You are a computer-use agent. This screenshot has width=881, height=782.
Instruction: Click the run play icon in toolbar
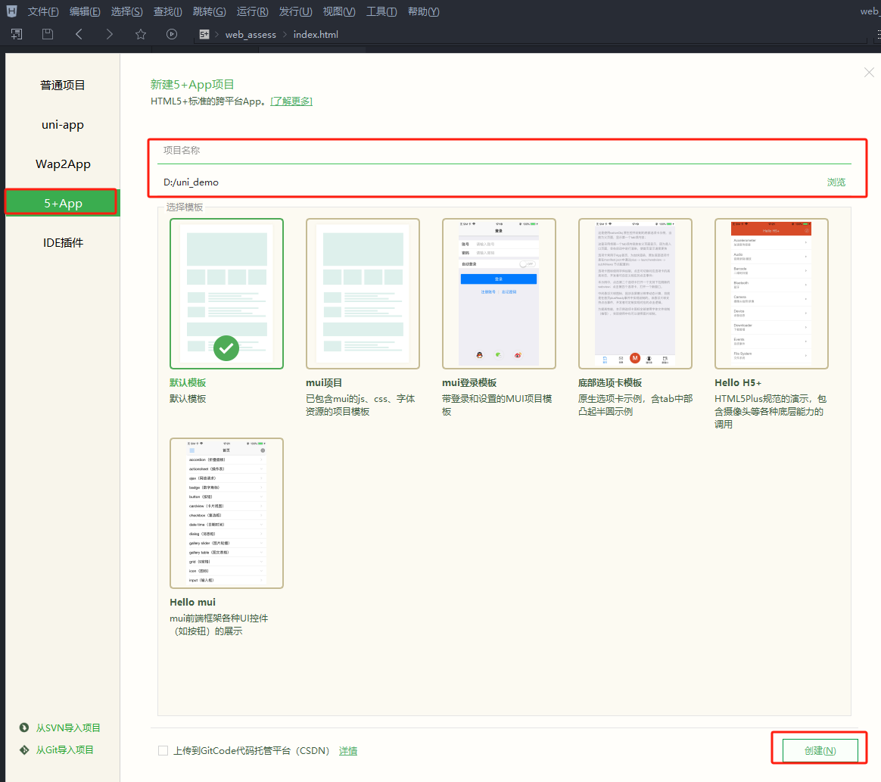(x=172, y=34)
